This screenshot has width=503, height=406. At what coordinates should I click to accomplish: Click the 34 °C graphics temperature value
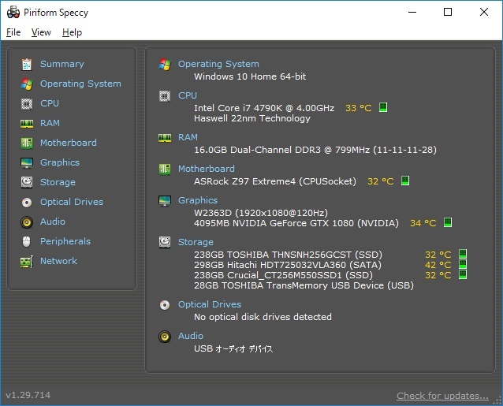(x=423, y=223)
